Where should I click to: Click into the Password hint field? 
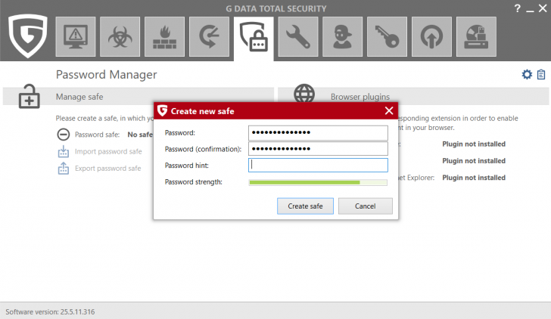pos(318,165)
